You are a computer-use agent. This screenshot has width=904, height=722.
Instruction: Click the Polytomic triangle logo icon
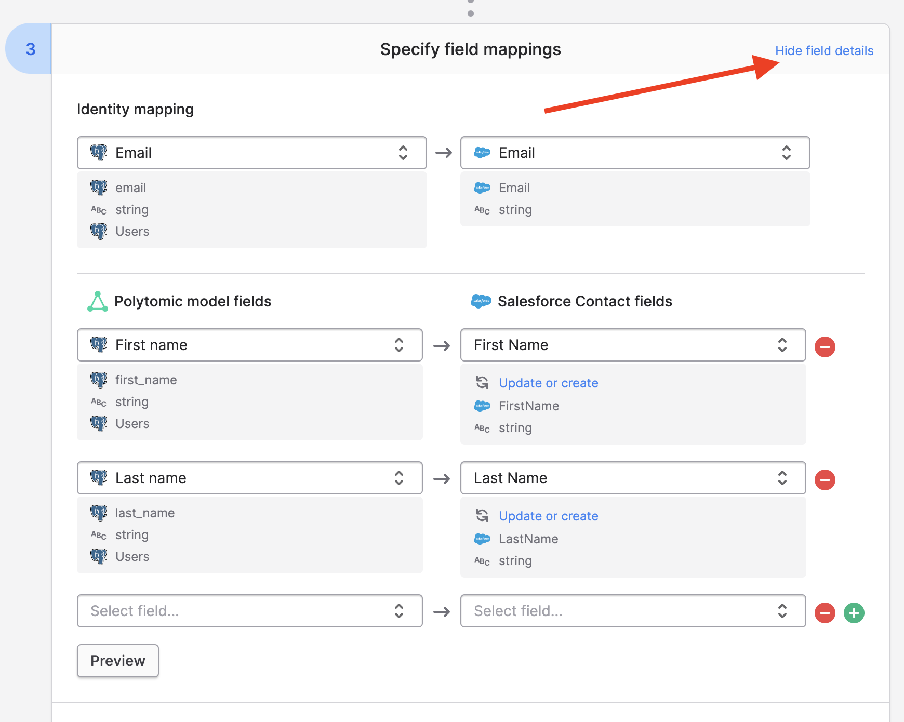pos(98,301)
